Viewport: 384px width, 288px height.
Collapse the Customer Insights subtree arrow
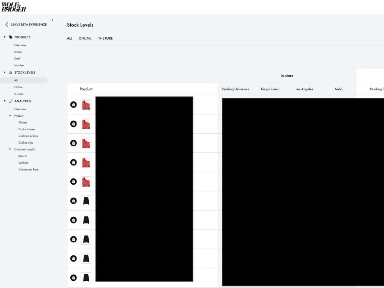10,149
